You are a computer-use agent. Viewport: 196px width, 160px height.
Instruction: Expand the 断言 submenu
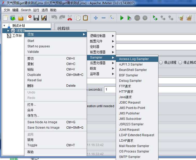101,68
